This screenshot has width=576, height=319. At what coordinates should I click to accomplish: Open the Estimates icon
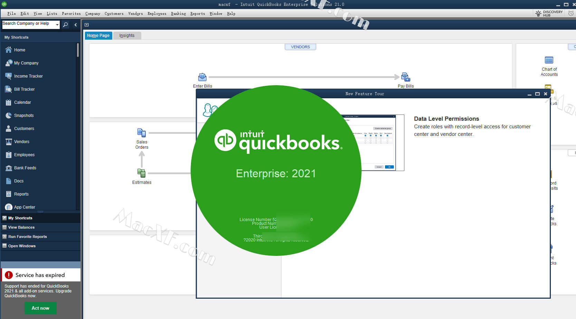pyautogui.click(x=141, y=173)
